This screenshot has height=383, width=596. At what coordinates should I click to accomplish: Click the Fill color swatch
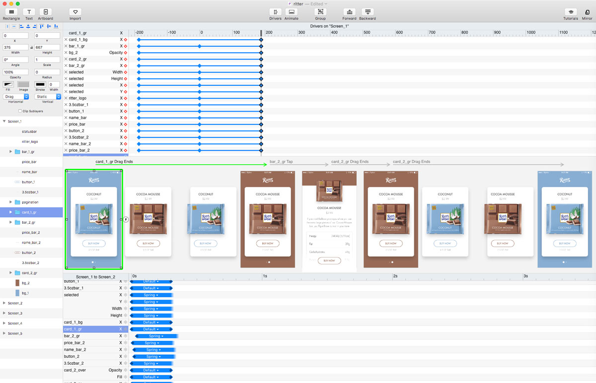pyautogui.click(x=9, y=85)
